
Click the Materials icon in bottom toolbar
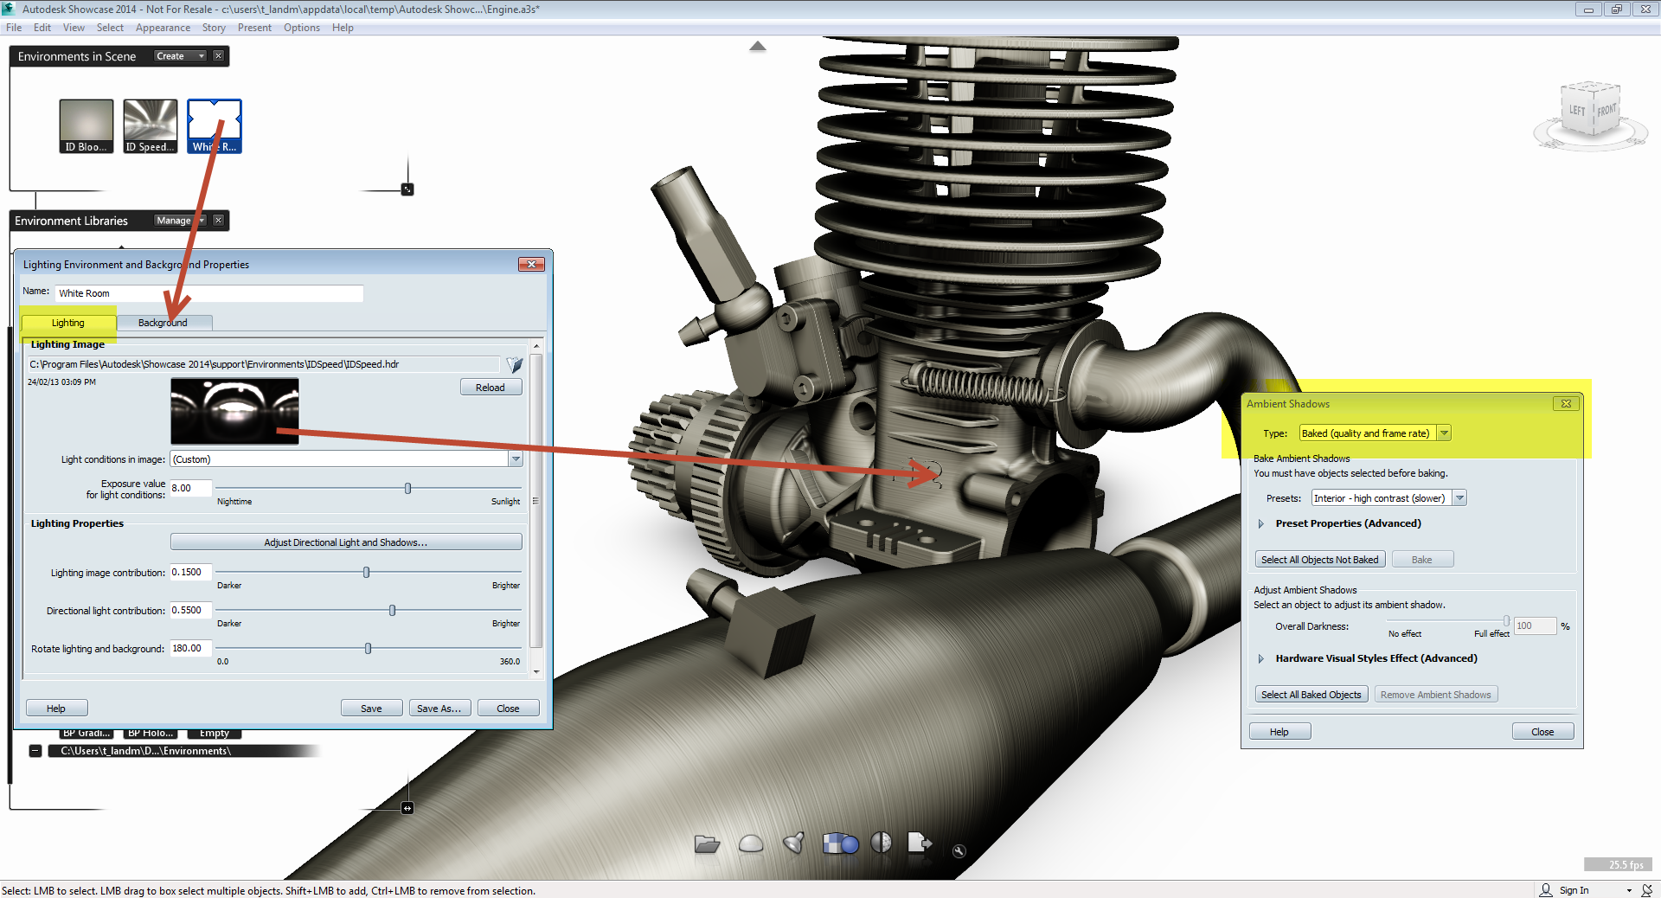(x=839, y=845)
